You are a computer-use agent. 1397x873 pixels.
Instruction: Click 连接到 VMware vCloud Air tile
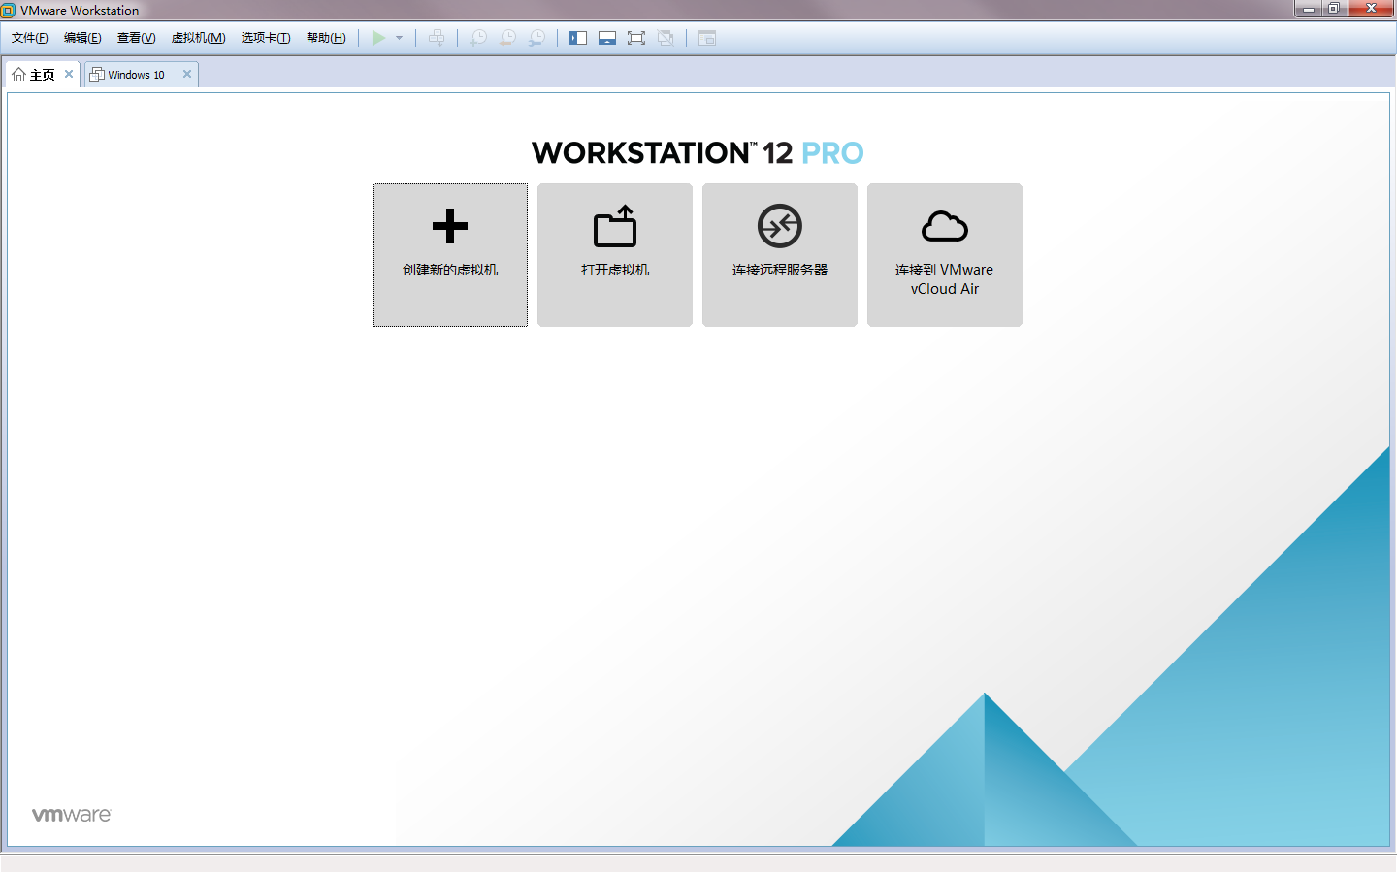point(945,255)
